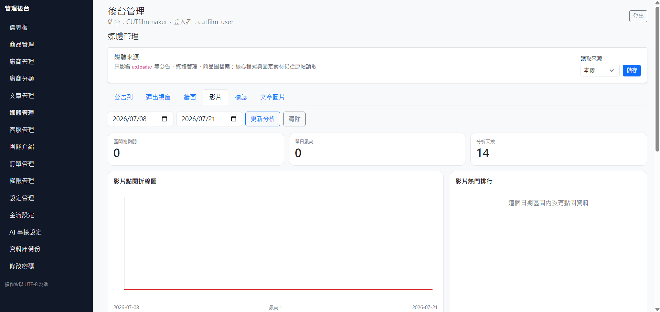This screenshot has width=660, height=312.
Task: Click the 管理後台 sidebar title
Action: pos(17,8)
